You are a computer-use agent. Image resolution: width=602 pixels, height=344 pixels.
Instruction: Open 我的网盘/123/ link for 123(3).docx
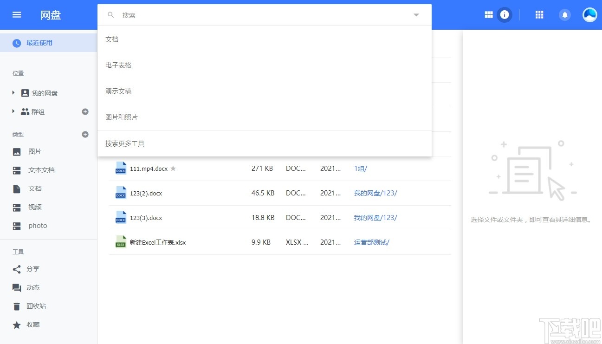point(375,218)
